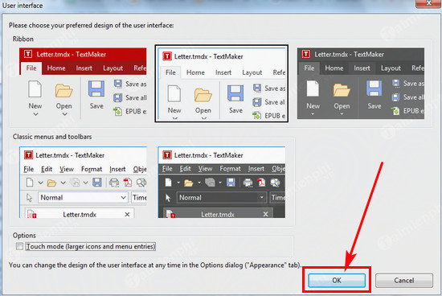Close Letter.tmdx tab in light classic preview
This screenshot has width=442, height=296.
127,215
